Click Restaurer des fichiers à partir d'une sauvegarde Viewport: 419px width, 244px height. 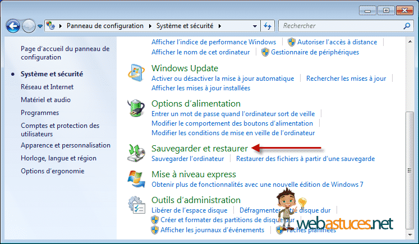click(306, 159)
